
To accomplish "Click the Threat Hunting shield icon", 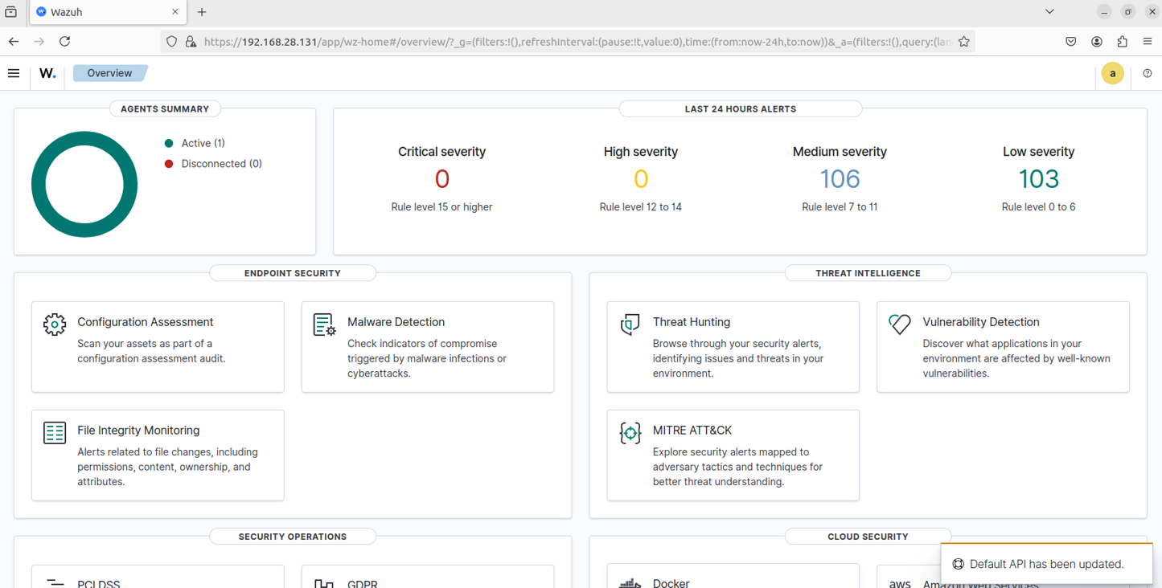I will coord(630,325).
